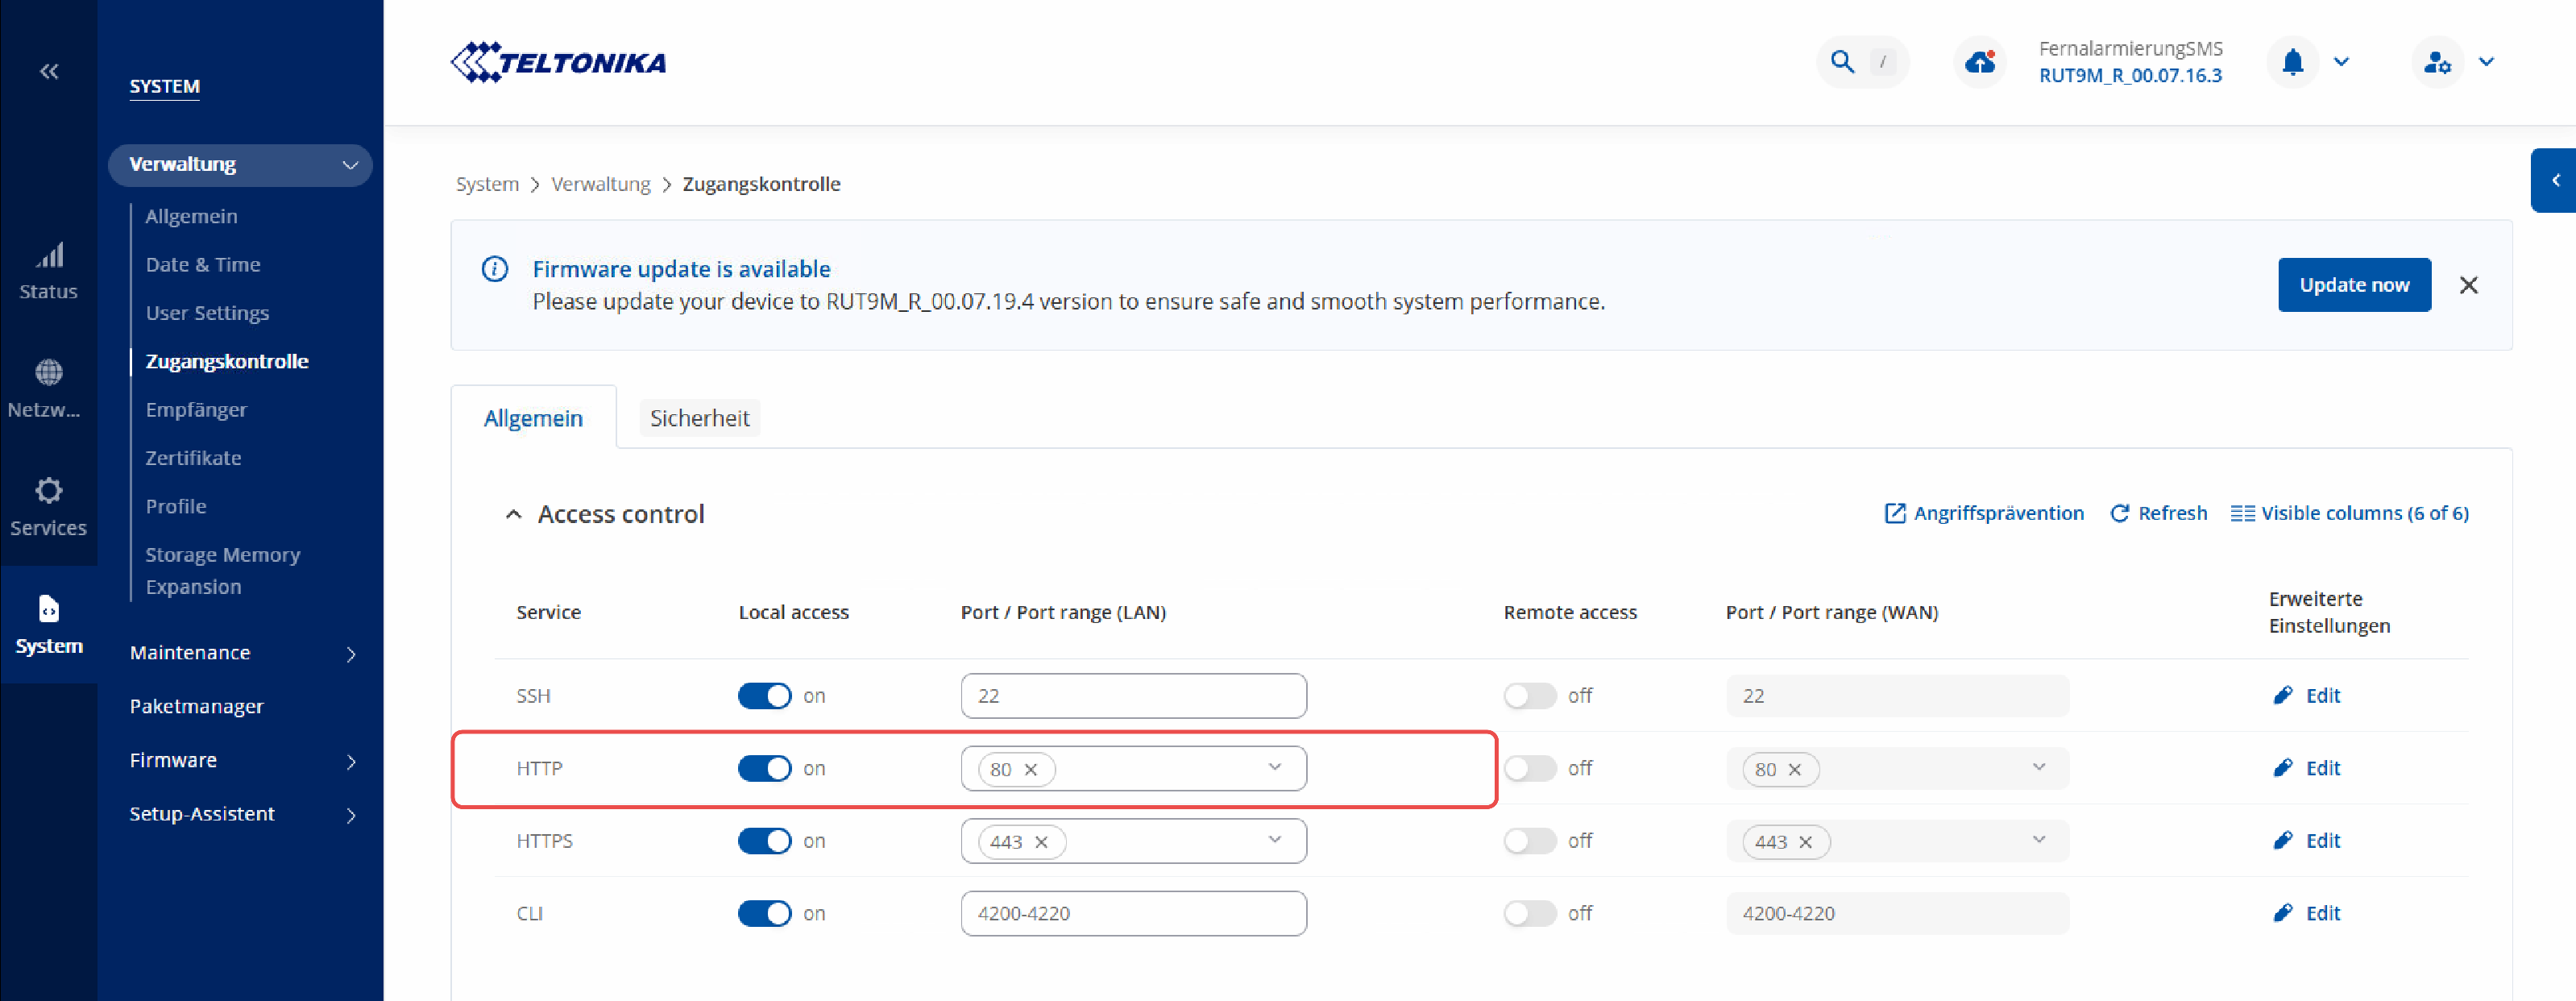Dismiss firmware update banner

pos(2469,285)
